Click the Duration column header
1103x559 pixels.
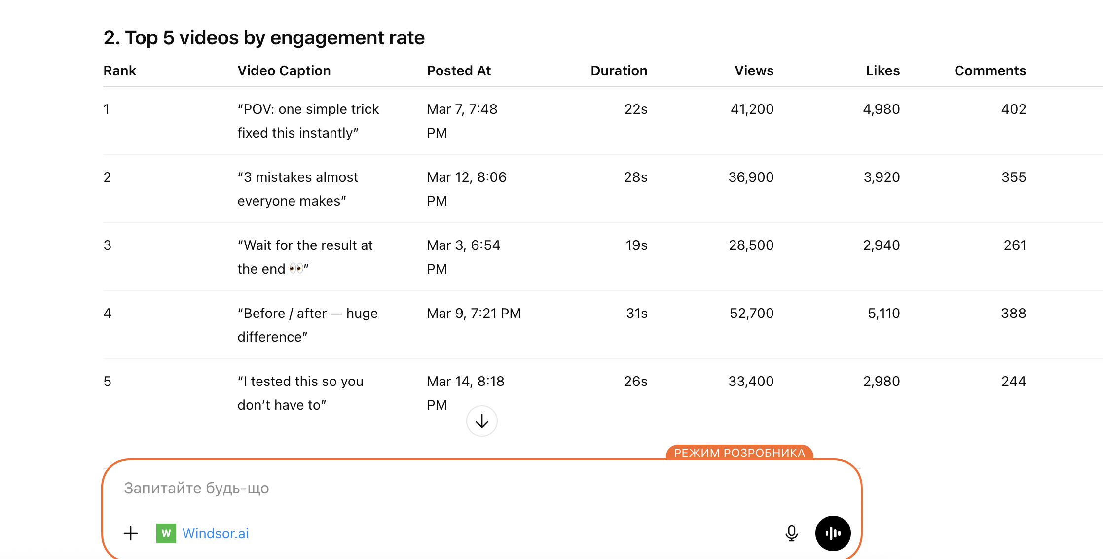point(619,70)
